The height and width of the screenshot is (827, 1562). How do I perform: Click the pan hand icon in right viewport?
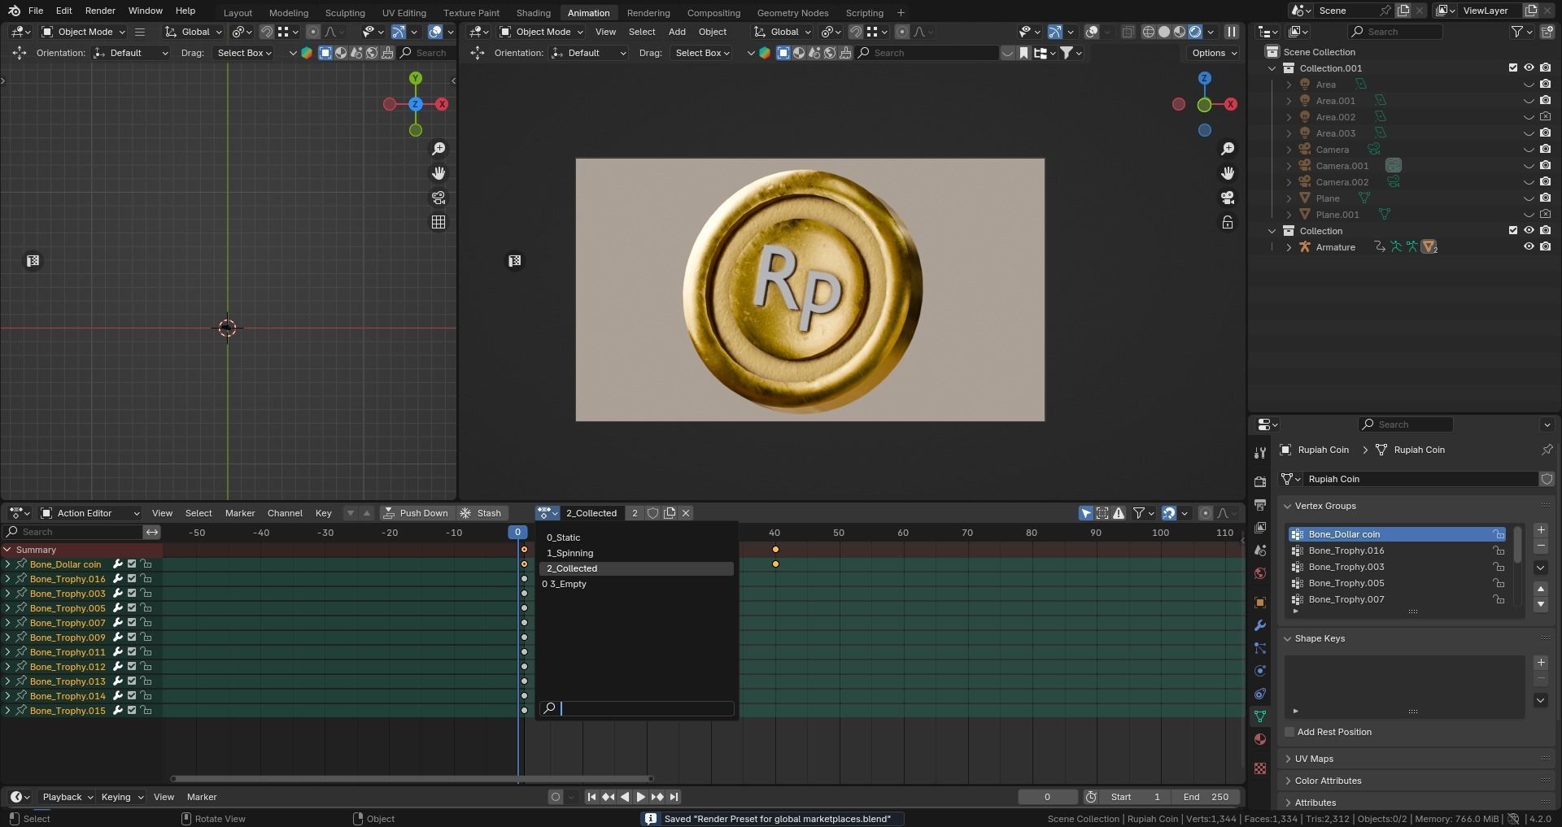pyautogui.click(x=1228, y=173)
